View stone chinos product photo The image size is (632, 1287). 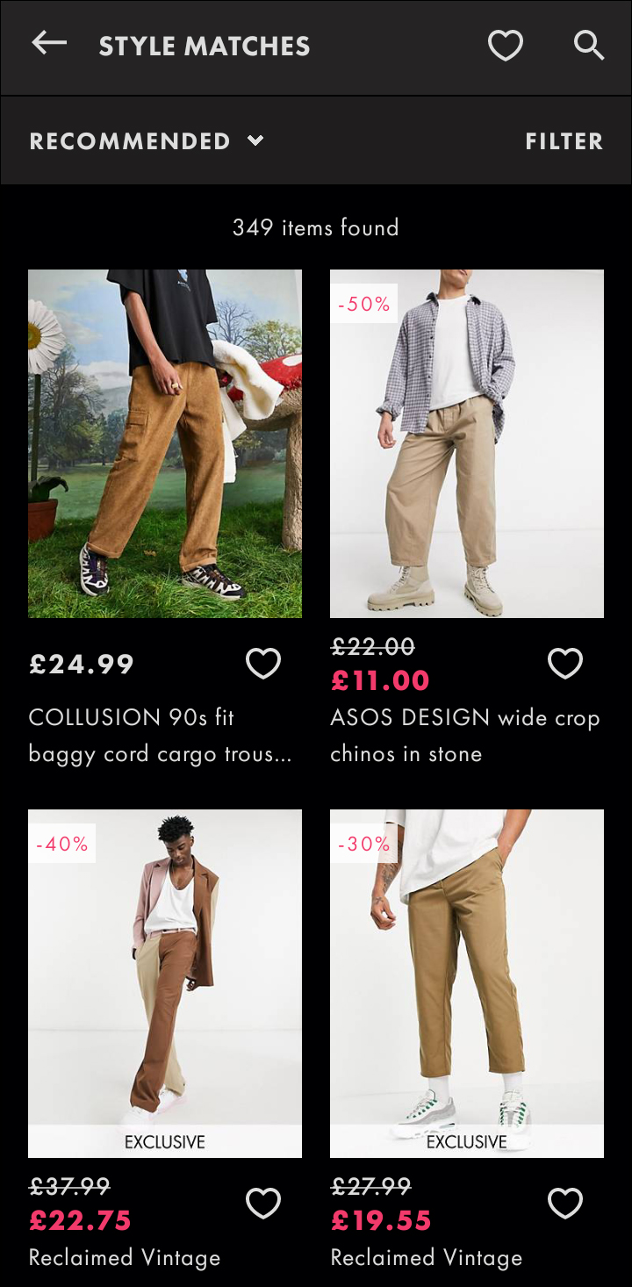click(x=467, y=443)
